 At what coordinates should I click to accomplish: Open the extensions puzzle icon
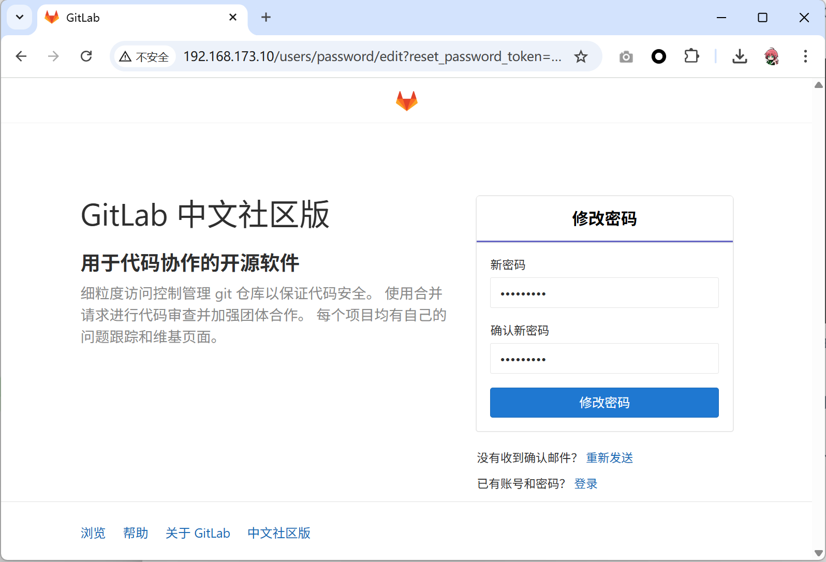point(691,56)
